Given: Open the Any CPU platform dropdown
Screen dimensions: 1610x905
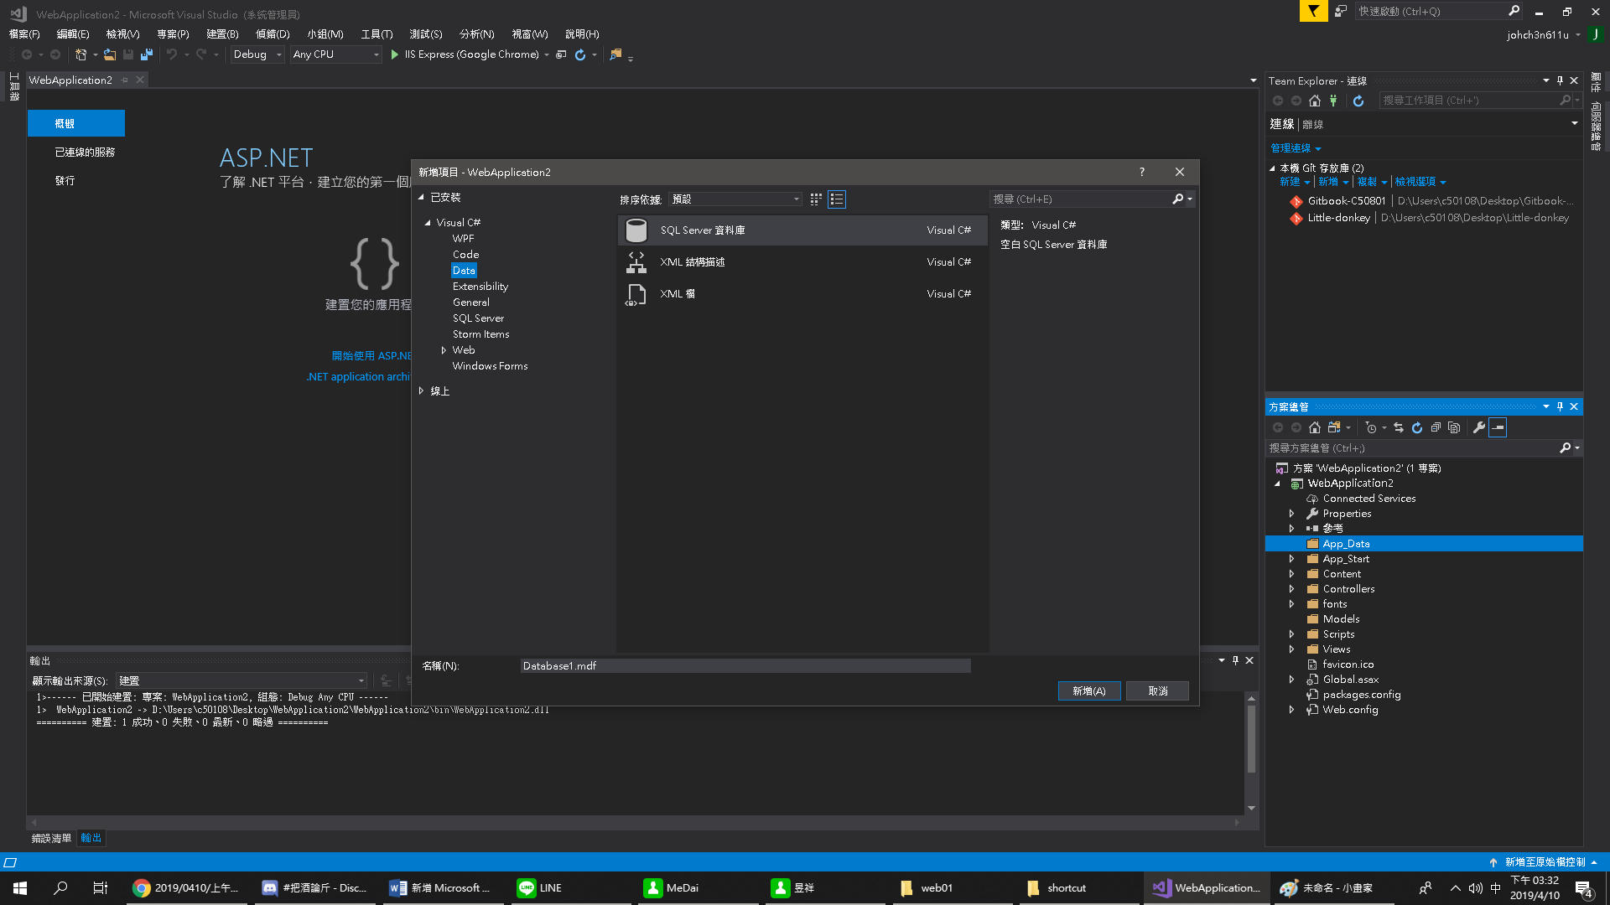Looking at the screenshot, I should (335, 54).
